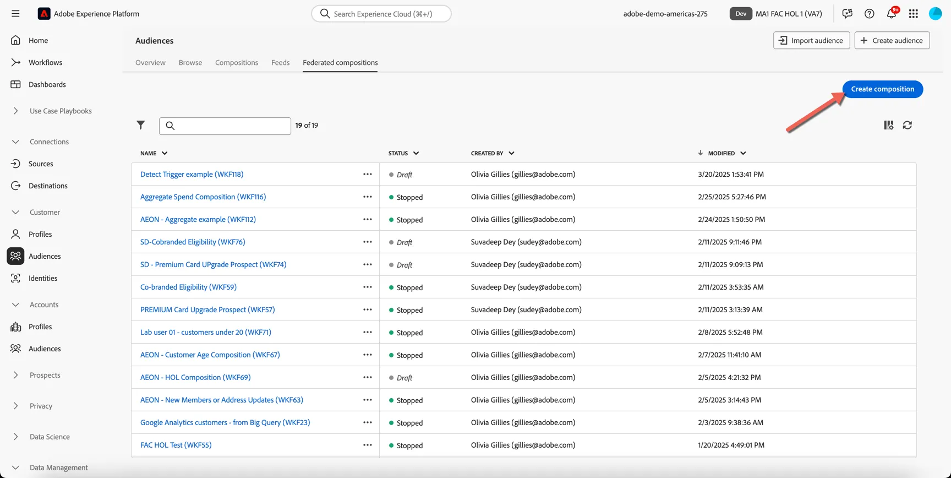This screenshot has height=478, width=951.
Task: Click the Adobe Experience Platform logo
Action: (x=44, y=14)
